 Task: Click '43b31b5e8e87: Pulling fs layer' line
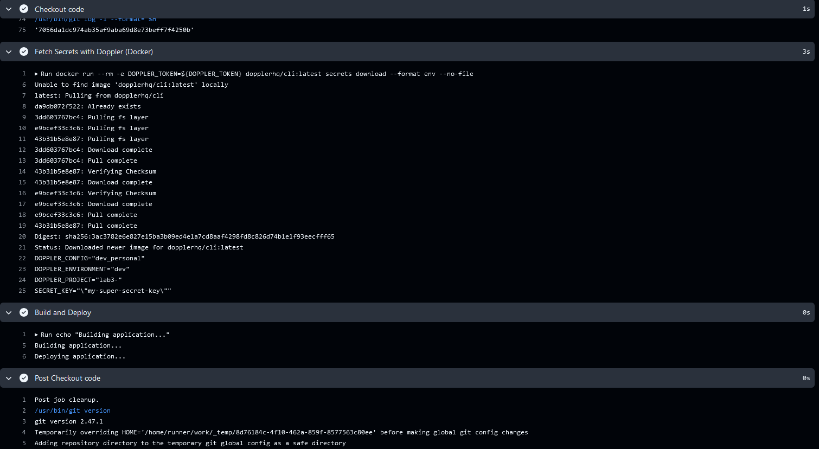click(x=92, y=139)
